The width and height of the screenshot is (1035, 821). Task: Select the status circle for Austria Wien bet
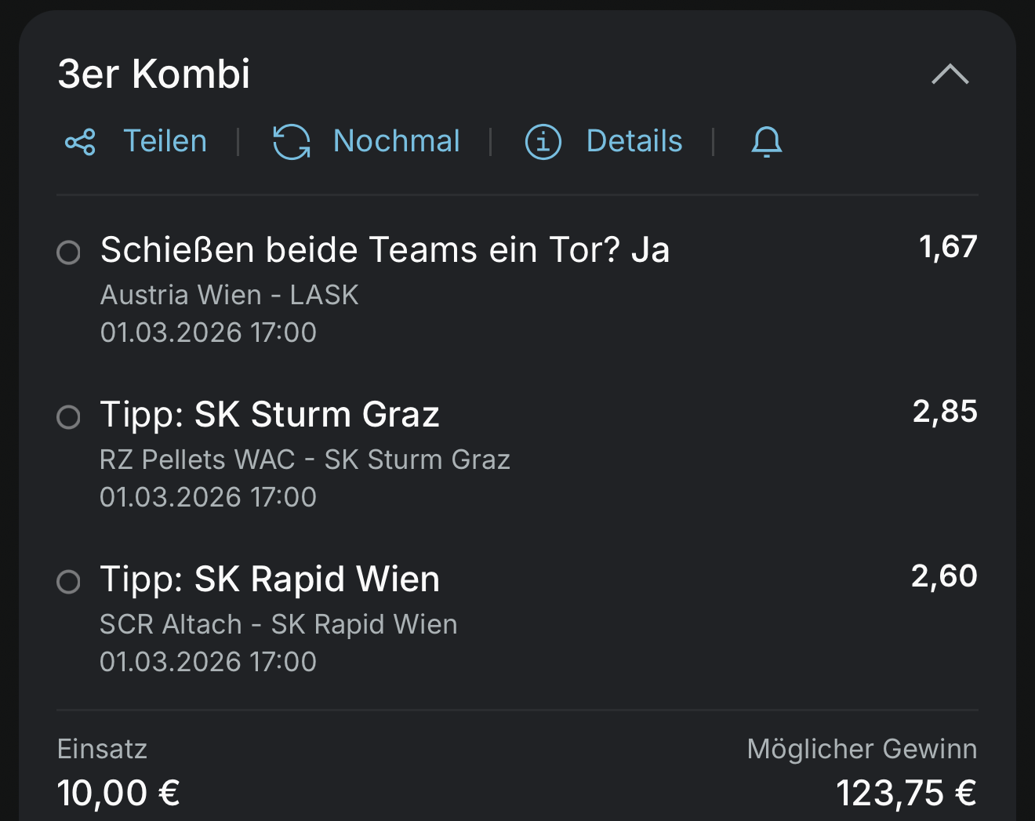pos(69,252)
